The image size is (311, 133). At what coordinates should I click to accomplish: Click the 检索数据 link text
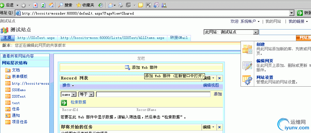point(79,102)
